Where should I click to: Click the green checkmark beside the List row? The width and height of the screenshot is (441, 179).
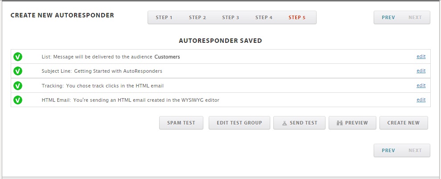click(18, 57)
